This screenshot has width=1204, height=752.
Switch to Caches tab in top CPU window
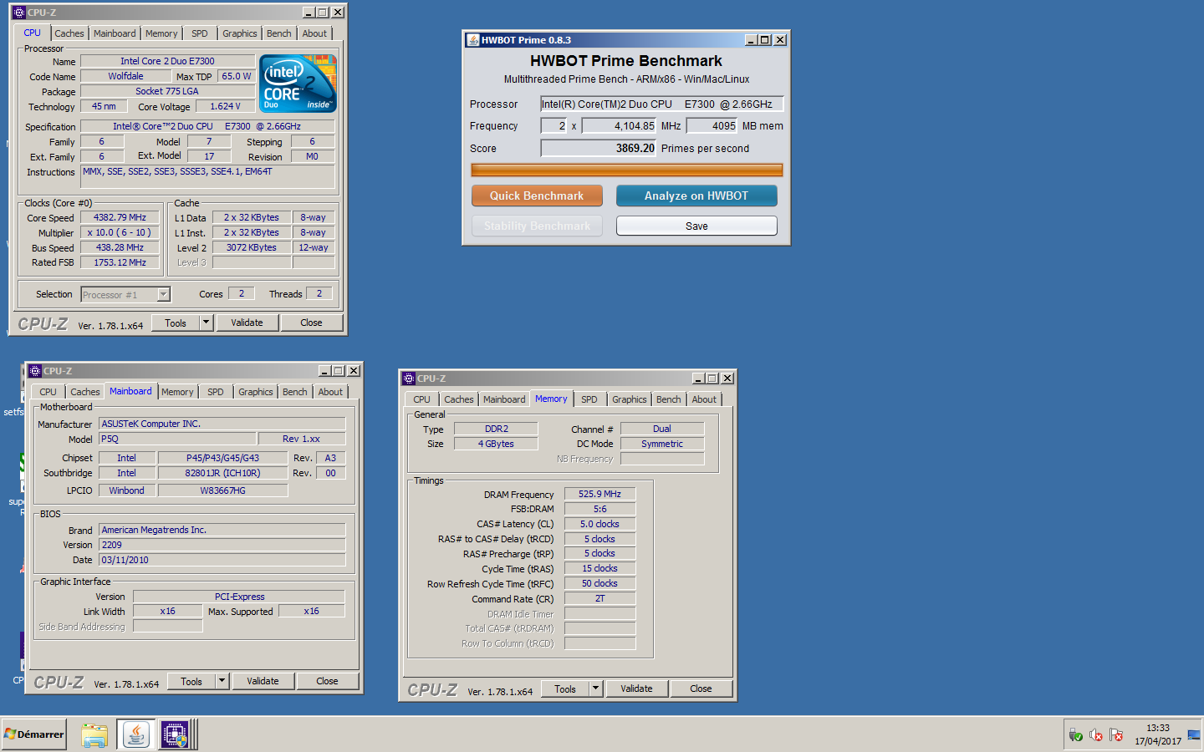click(x=69, y=33)
